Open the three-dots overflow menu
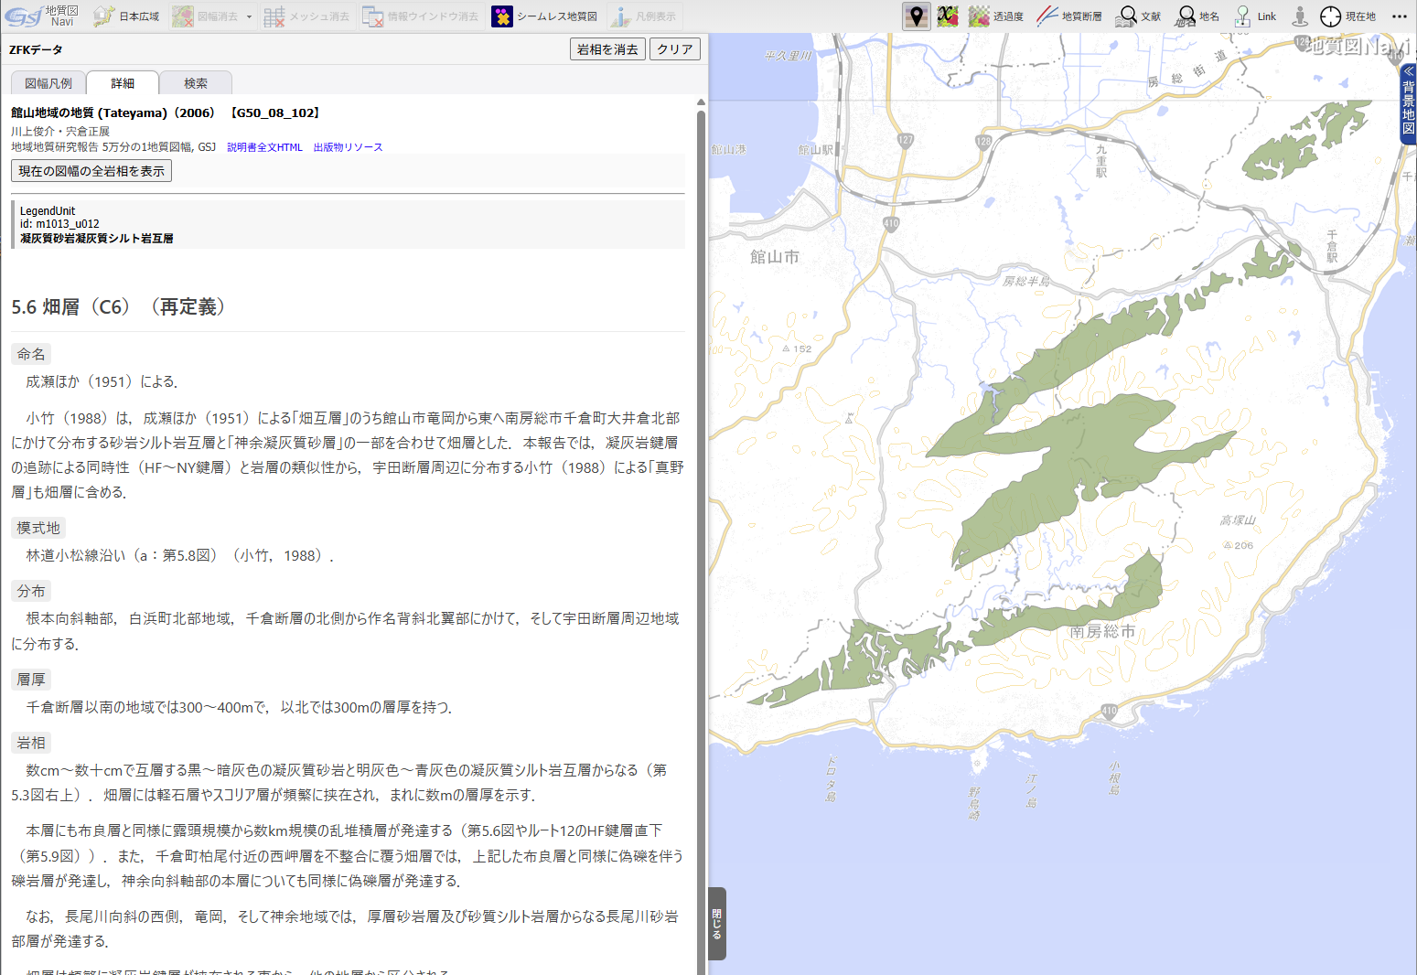Image resolution: width=1417 pixels, height=975 pixels. coord(1400,16)
